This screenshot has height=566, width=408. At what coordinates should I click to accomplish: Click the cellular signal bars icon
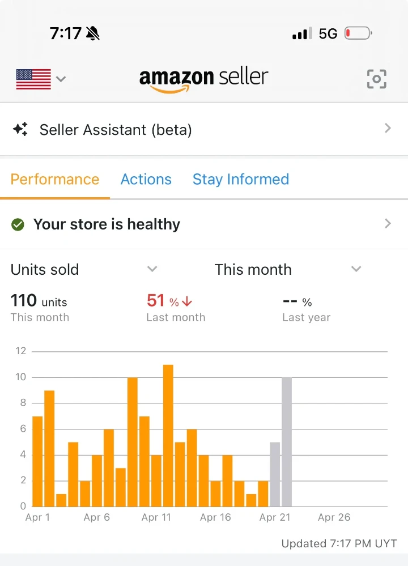coord(302,33)
